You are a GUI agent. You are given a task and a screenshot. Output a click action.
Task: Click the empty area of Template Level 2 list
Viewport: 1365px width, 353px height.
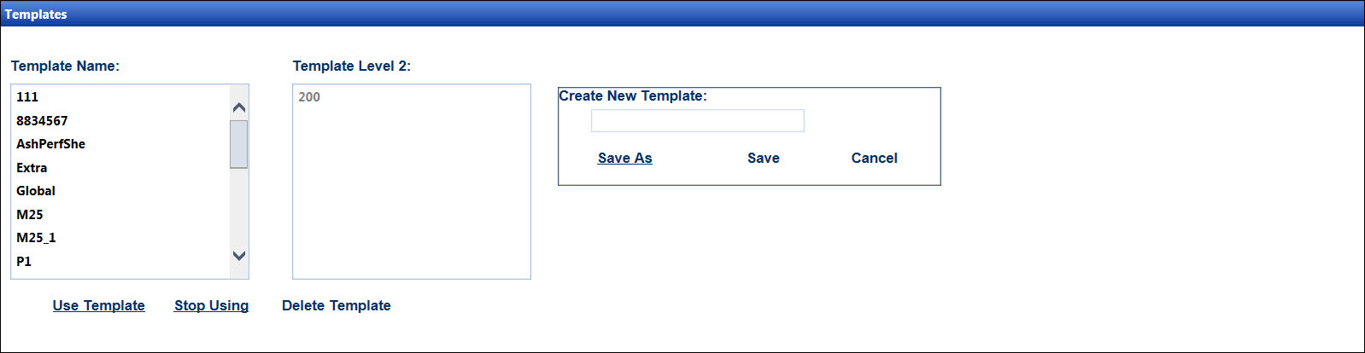click(411, 205)
